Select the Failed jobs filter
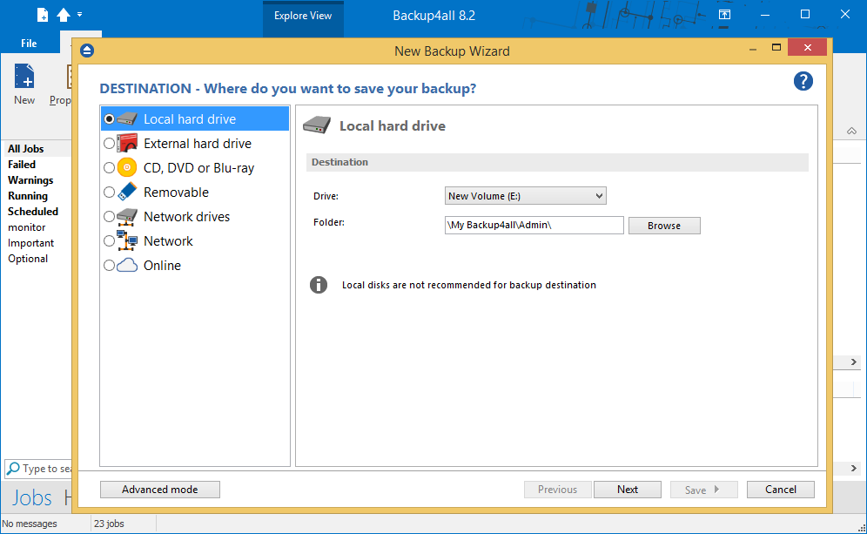 point(22,165)
